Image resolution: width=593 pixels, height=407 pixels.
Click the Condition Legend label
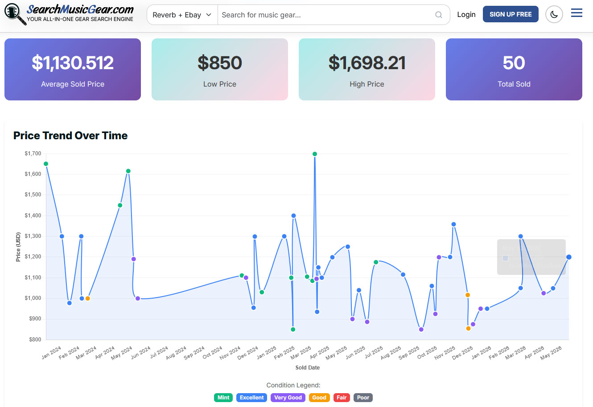293,385
